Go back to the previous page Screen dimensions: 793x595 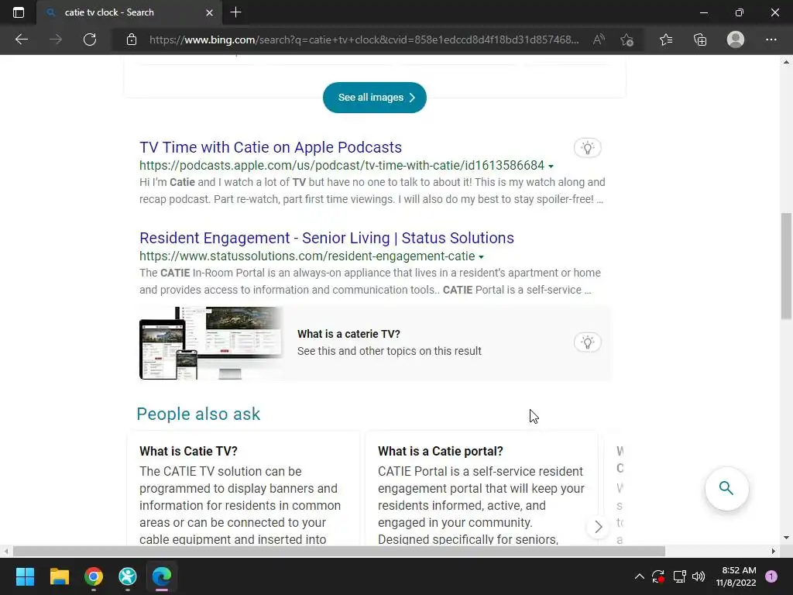coord(21,40)
